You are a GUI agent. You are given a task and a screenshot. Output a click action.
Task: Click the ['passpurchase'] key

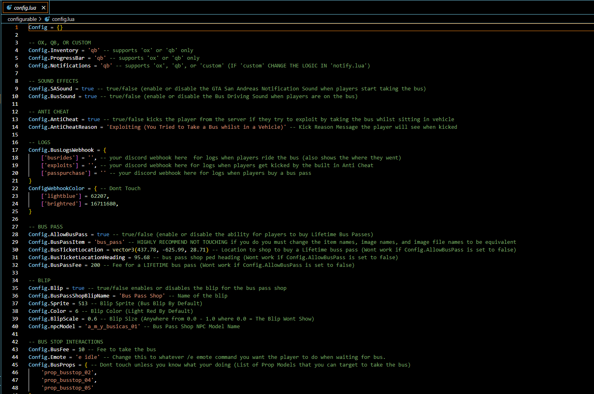[66, 173]
